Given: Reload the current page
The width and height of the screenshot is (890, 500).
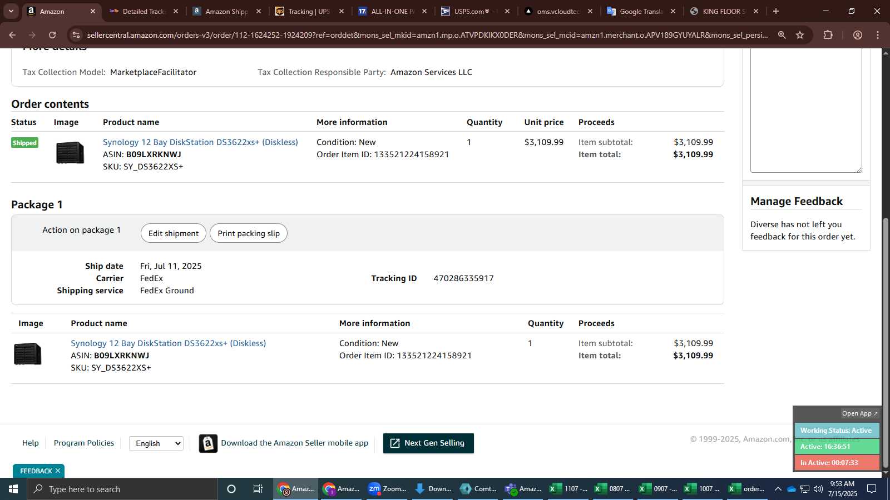Looking at the screenshot, I should 52,35.
